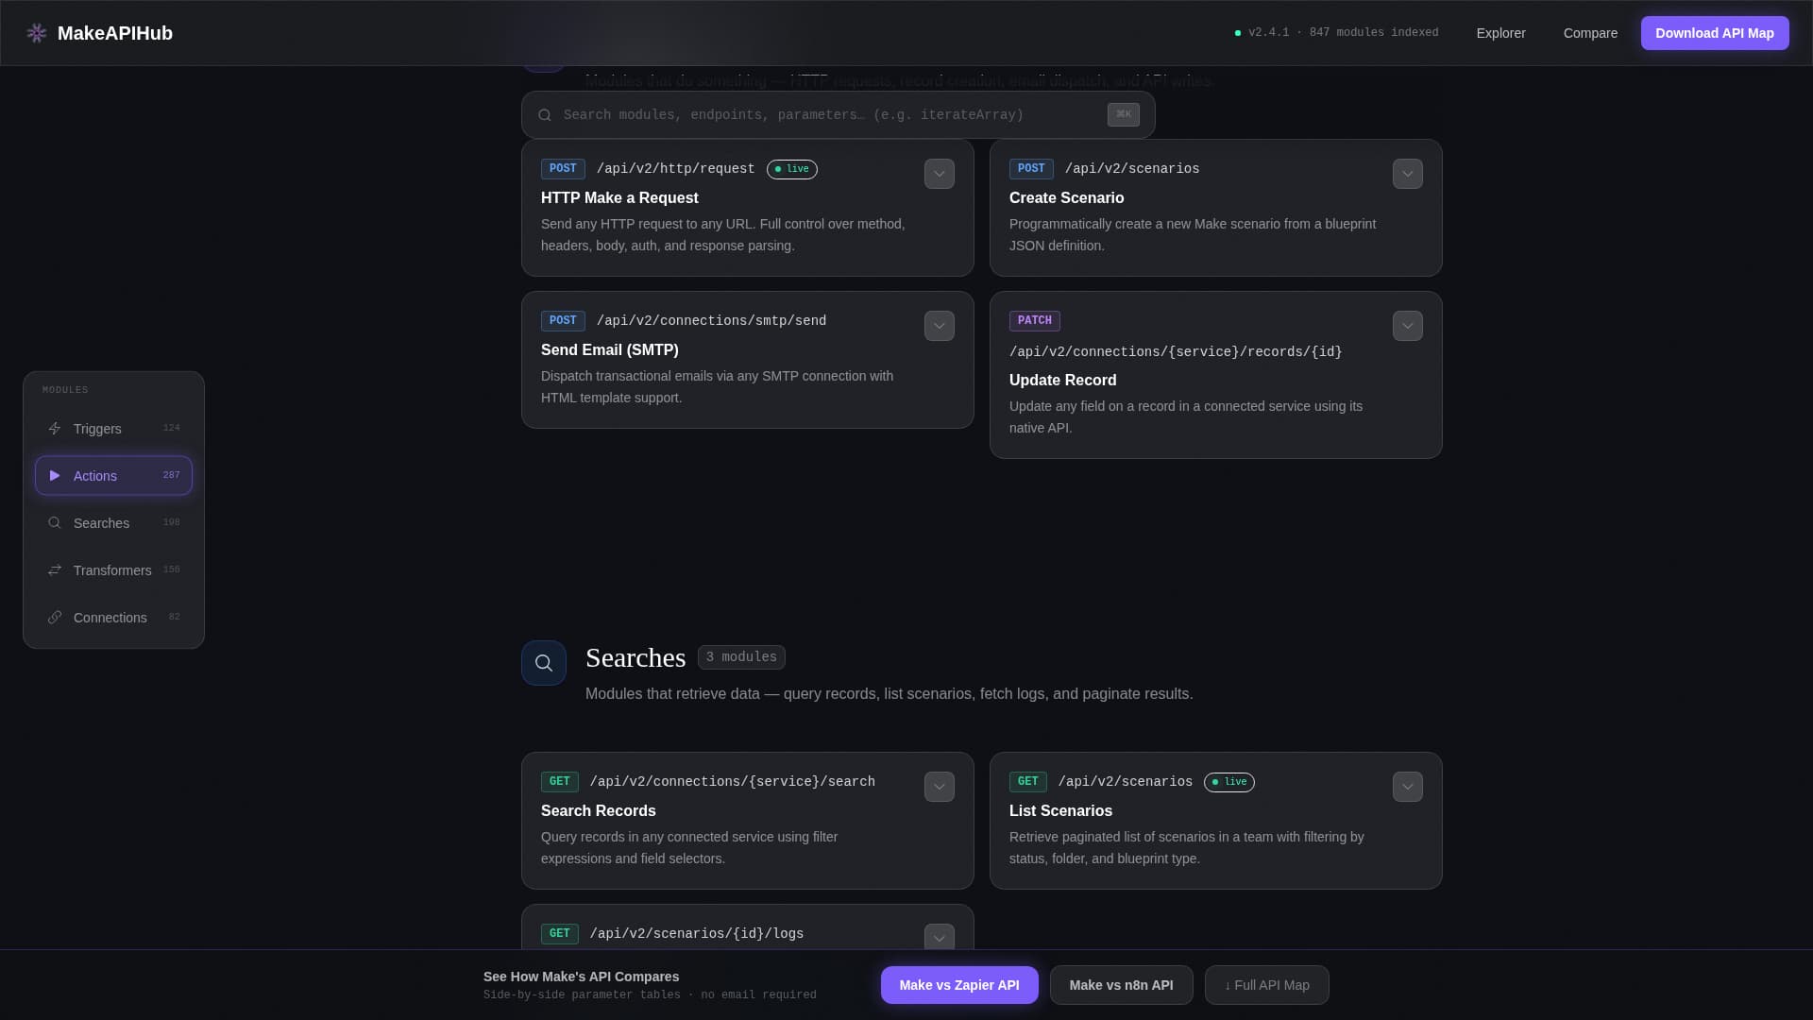Screen dimensions: 1813x1020
Task: Click the live badge on List Scenarios
Action: click(1228, 782)
